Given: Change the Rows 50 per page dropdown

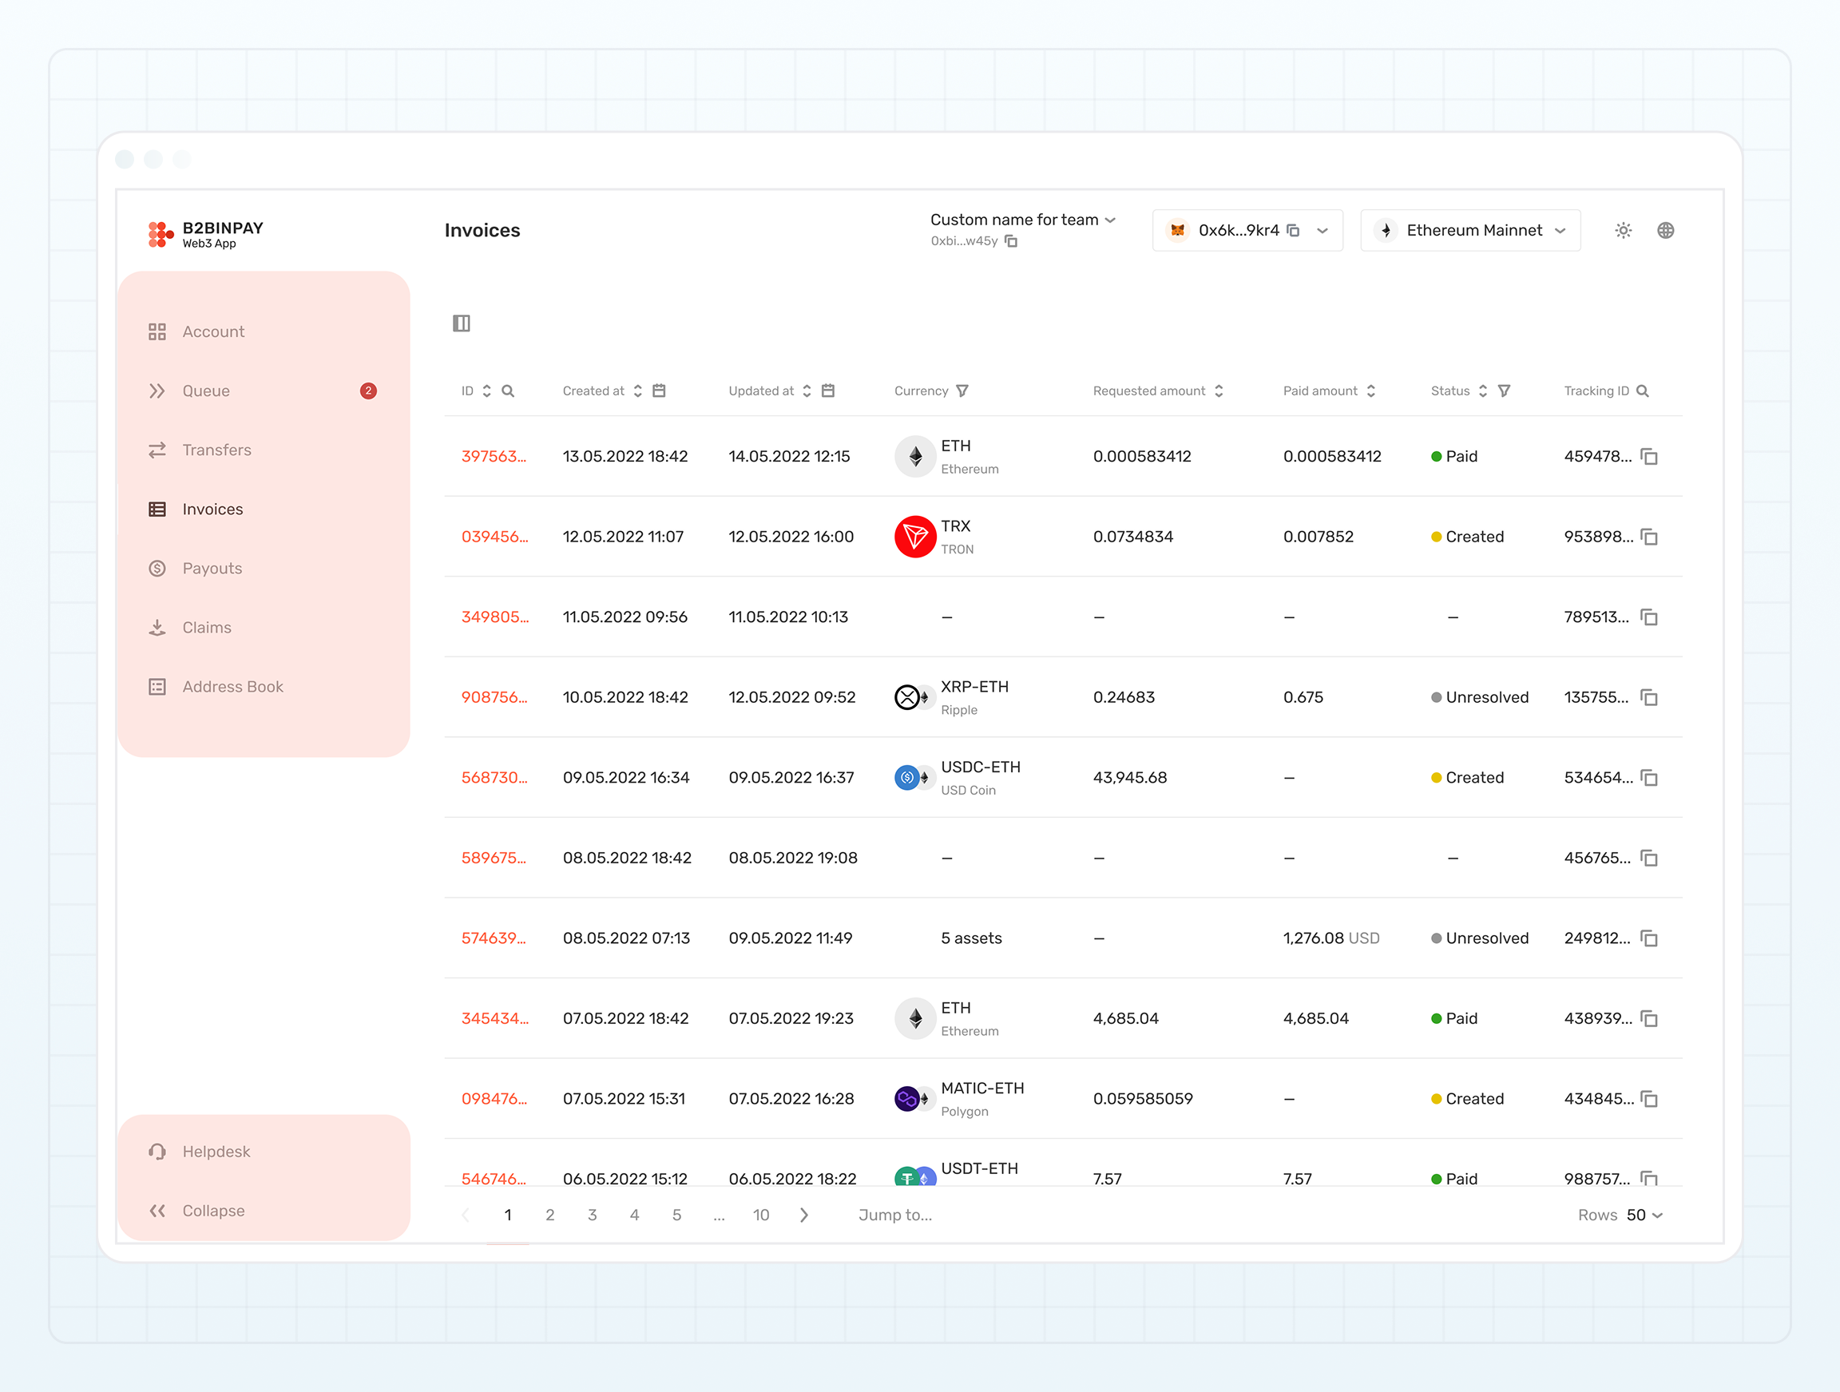Looking at the screenshot, I should pyautogui.click(x=1644, y=1215).
